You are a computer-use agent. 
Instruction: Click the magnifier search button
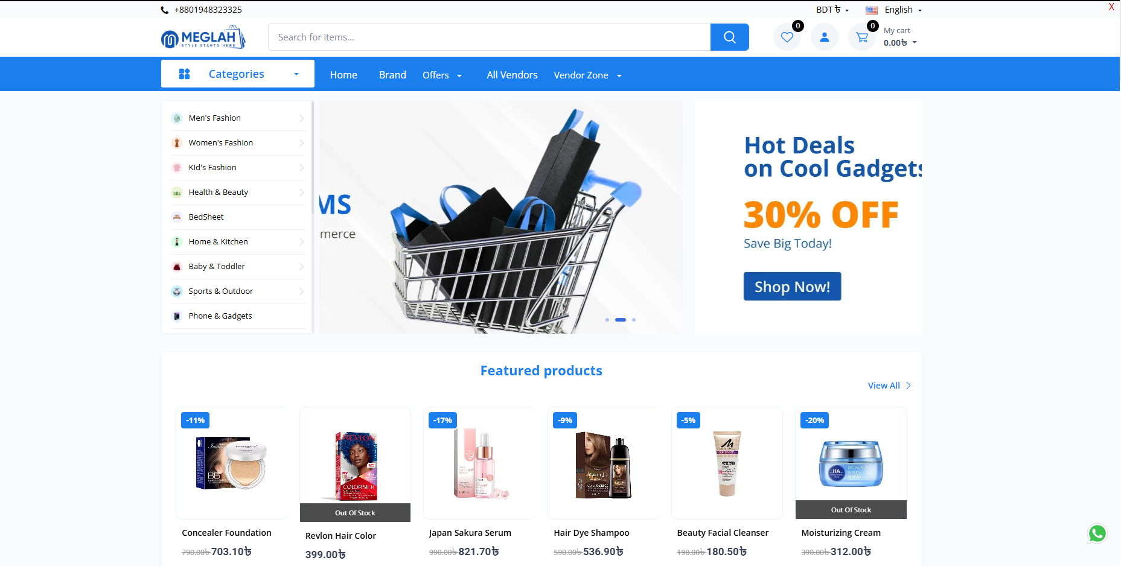(x=729, y=37)
